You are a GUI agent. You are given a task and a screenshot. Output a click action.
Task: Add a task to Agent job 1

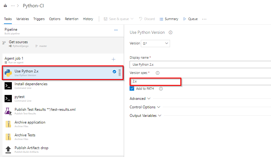pos(113,59)
